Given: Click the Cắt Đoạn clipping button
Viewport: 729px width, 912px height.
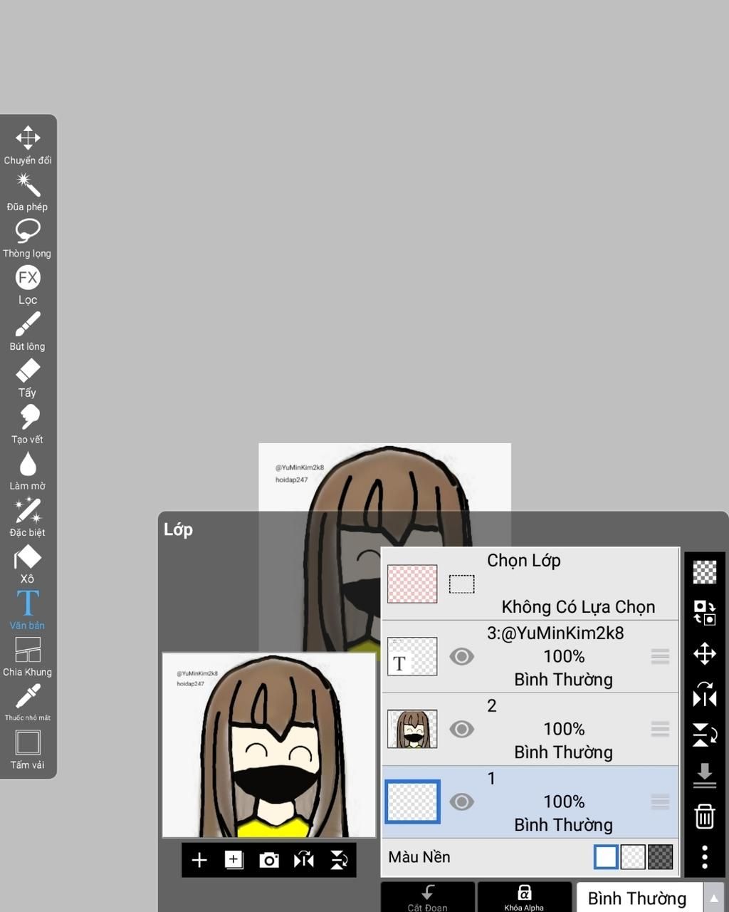Looking at the screenshot, I should tap(428, 897).
